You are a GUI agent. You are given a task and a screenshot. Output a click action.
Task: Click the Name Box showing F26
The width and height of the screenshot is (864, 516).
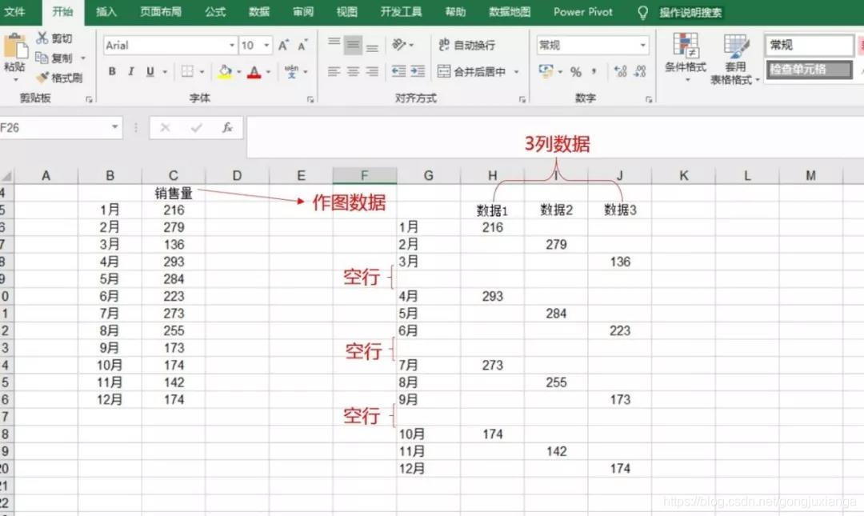(54, 128)
